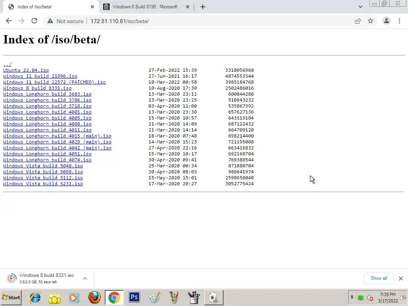408x306 pixels.
Task: Open the Chrome three-dot menu
Action: point(399,21)
